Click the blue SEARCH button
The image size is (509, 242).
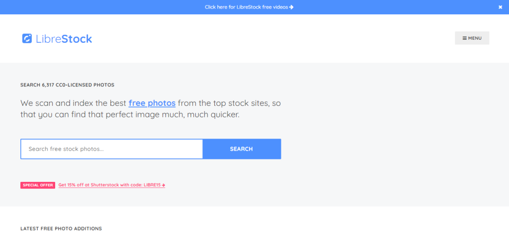242,149
